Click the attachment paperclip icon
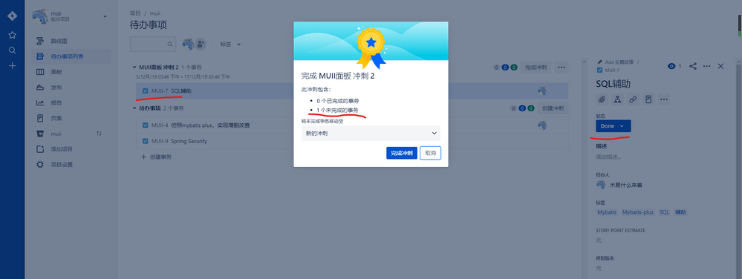742x279 pixels. click(602, 99)
